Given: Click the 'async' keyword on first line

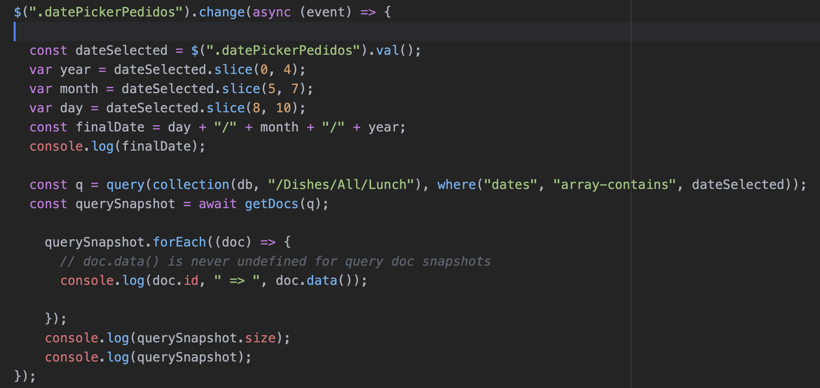Looking at the screenshot, I should pos(272,12).
